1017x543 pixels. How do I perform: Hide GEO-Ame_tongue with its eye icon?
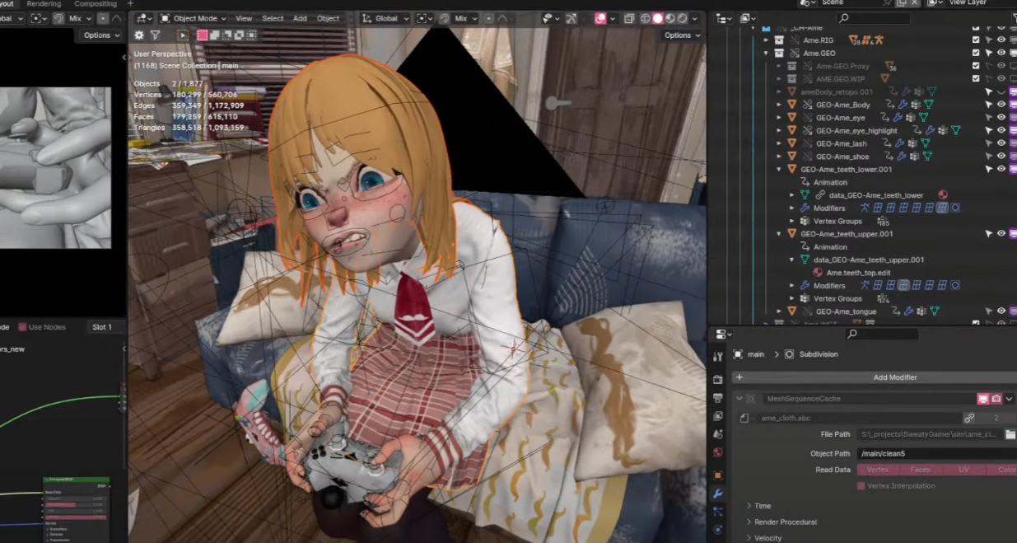click(x=1001, y=311)
